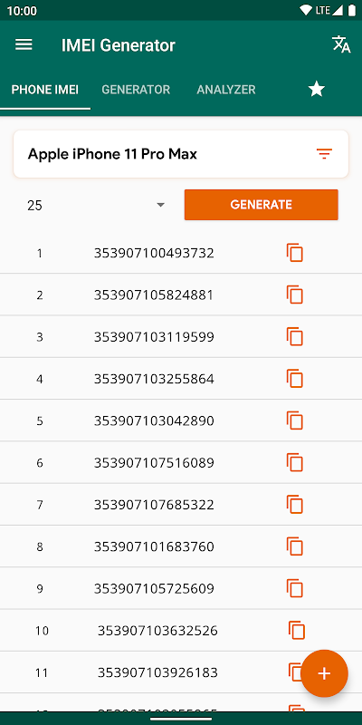Tap the orange plus floating button
This screenshot has height=725, width=362.
(324, 673)
